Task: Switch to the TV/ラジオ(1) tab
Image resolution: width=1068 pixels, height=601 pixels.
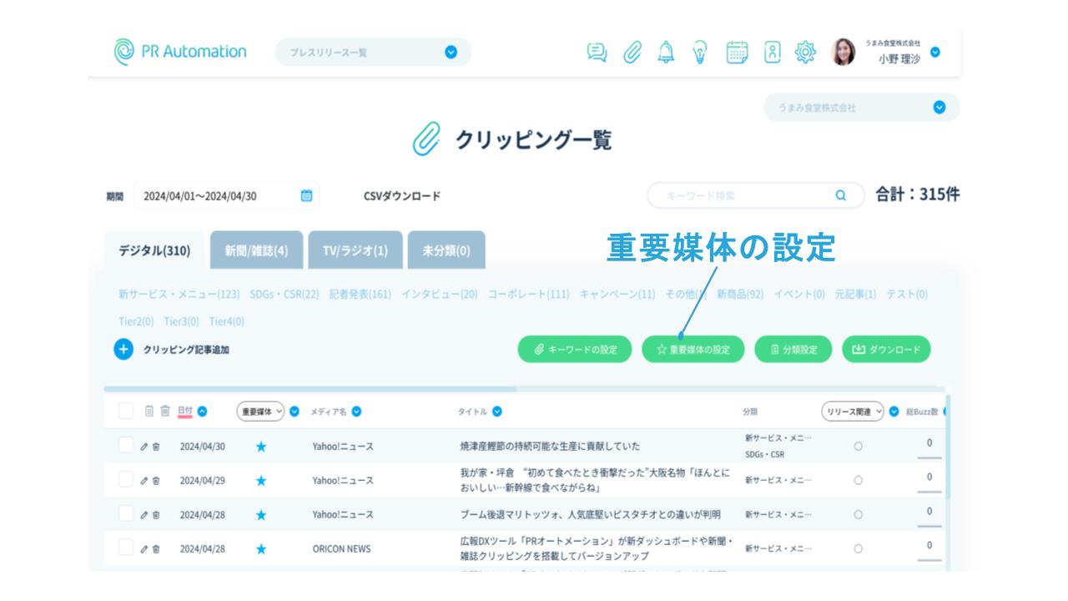Action: (355, 251)
